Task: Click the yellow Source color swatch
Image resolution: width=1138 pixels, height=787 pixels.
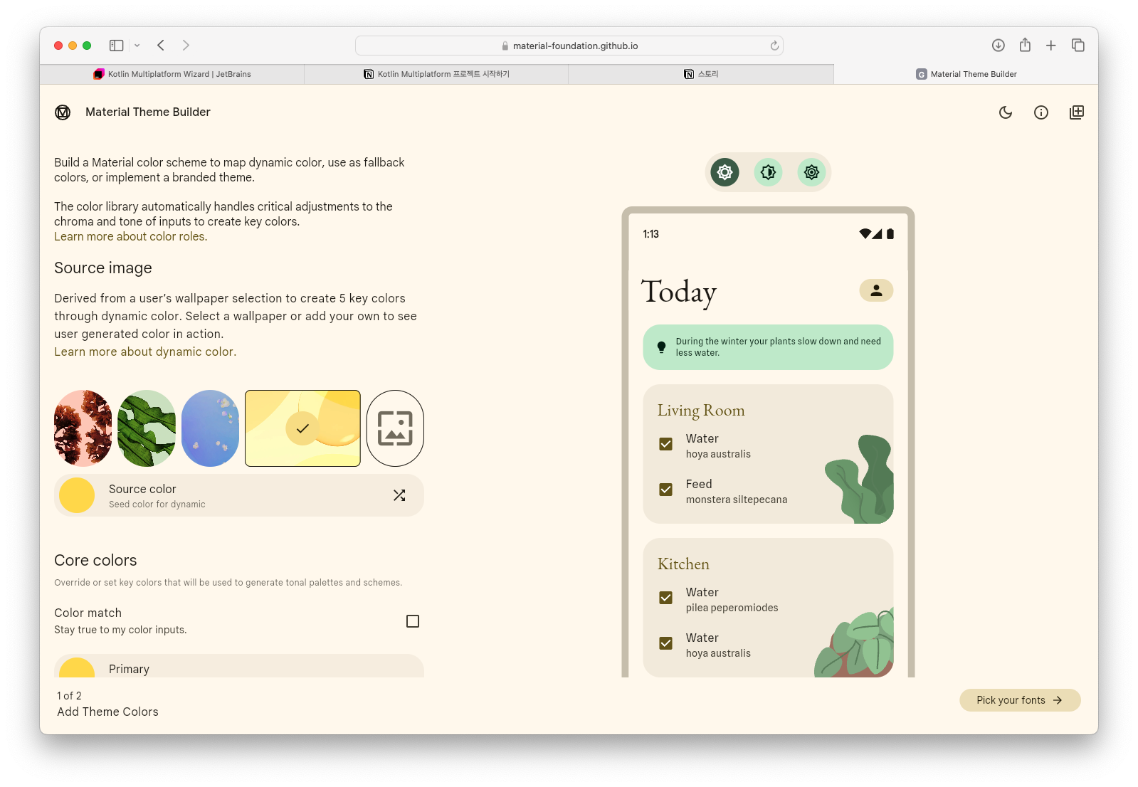Action: tap(77, 495)
